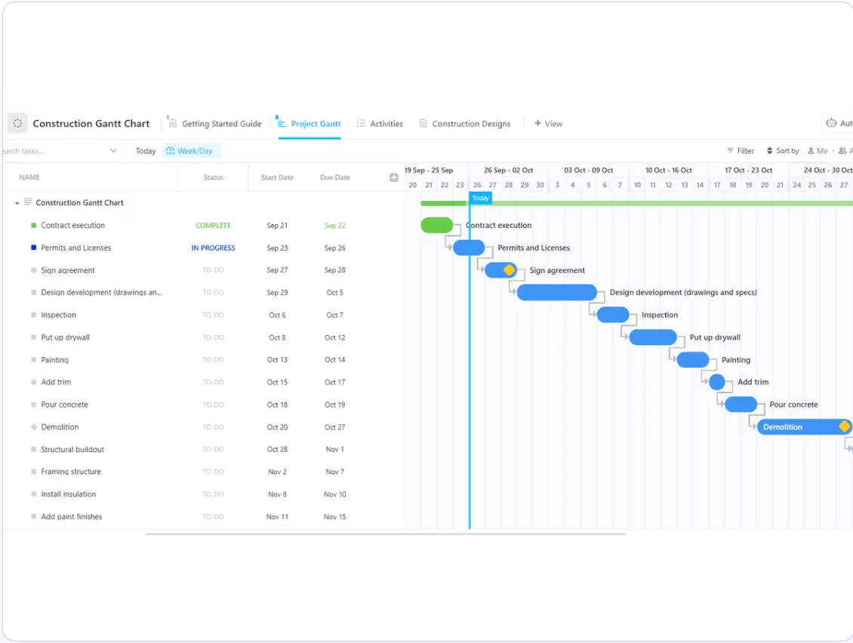Click the milestone diamond icon for Sign agreement row
This screenshot has height=643, width=853.
point(34,270)
